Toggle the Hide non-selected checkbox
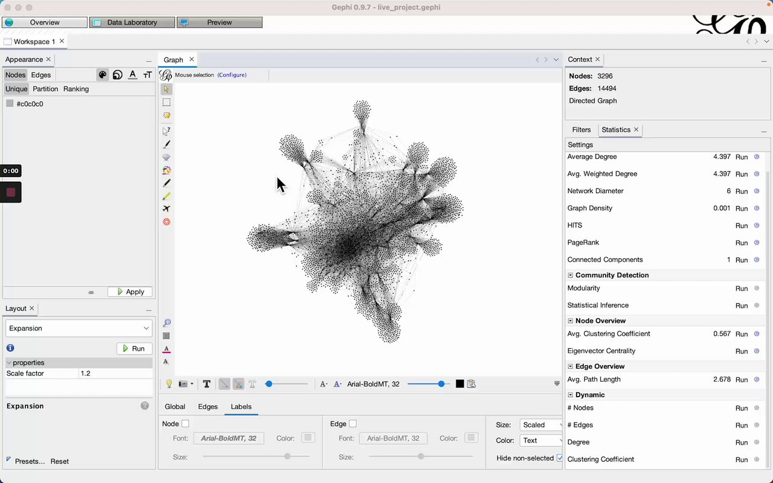Image resolution: width=773 pixels, height=483 pixels. click(560, 458)
